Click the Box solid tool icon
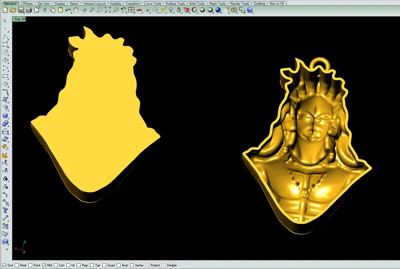The height and width of the screenshot is (269, 400). 5,116
